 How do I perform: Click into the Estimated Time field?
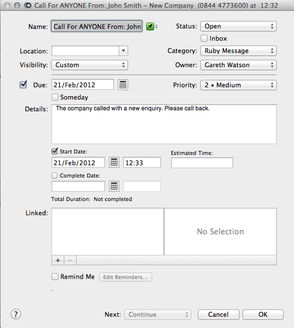coord(202,163)
